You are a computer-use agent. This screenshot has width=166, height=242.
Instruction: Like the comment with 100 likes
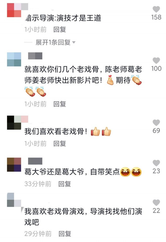click(156, 61)
